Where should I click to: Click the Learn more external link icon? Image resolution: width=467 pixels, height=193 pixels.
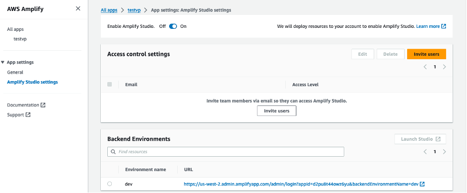(444, 26)
